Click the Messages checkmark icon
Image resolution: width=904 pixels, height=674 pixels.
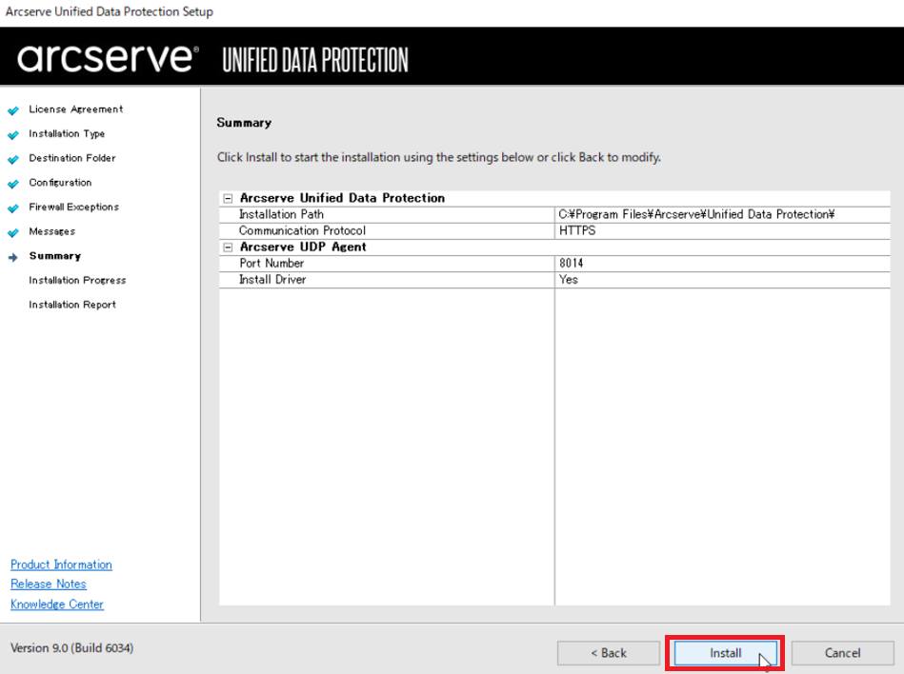tap(13, 232)
